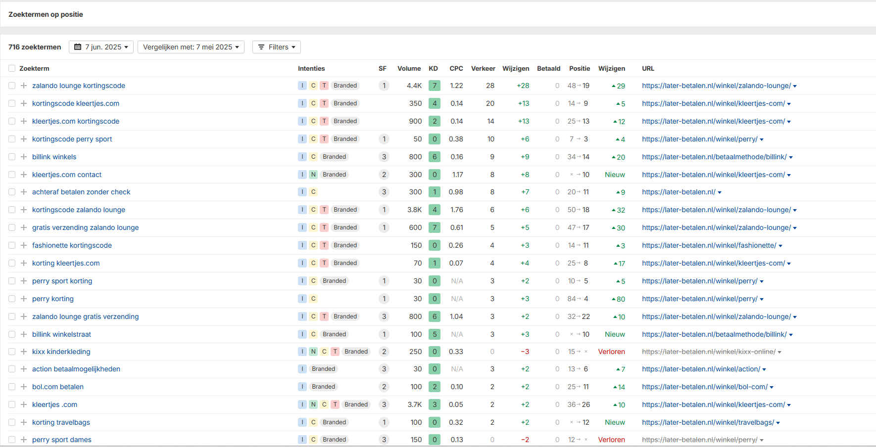Screen dimensions: 876x447
Task: Sort by CPC column header
Action: coord(456,69)
